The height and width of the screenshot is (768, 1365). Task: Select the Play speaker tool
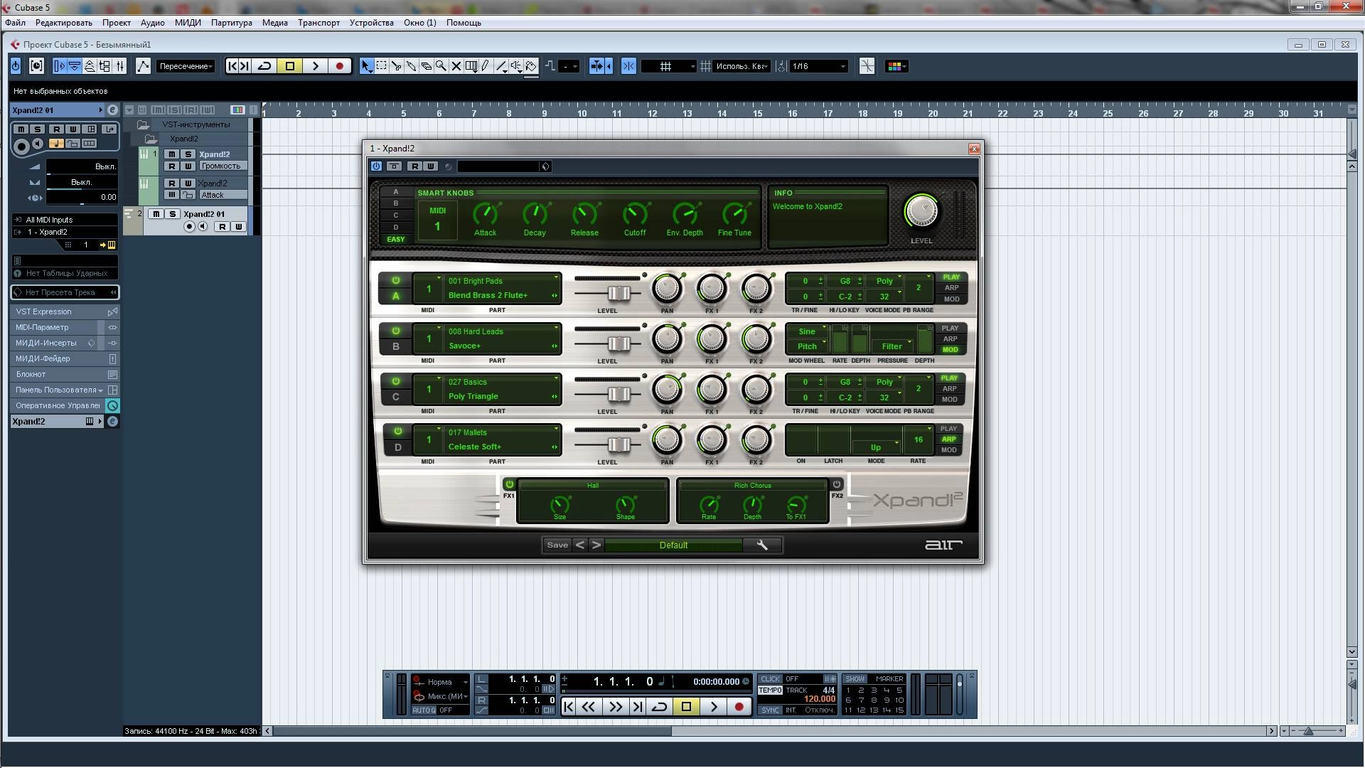(x=516, y=66)
